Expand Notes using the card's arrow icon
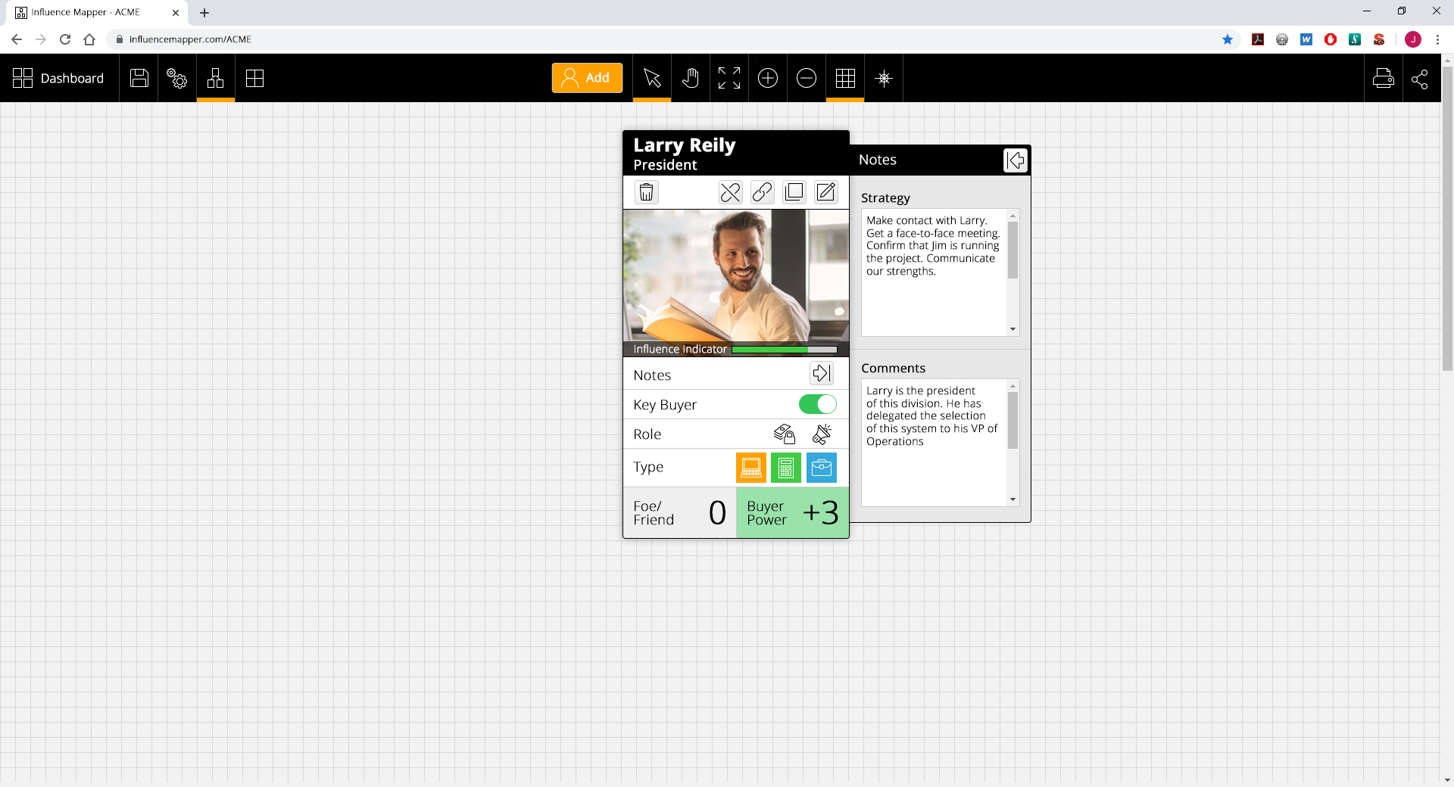 point(822,373)
